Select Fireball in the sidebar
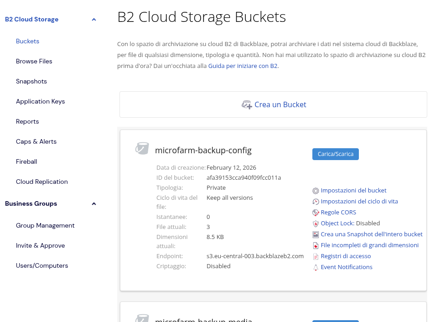 point(26,161)
